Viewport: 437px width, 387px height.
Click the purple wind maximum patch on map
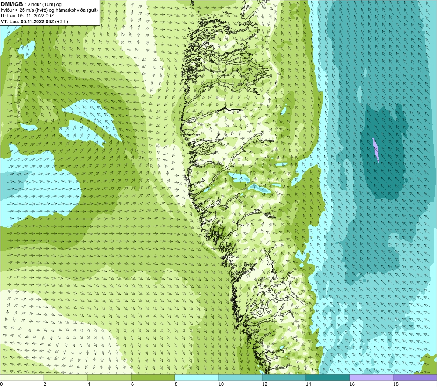tap(376, 150)
